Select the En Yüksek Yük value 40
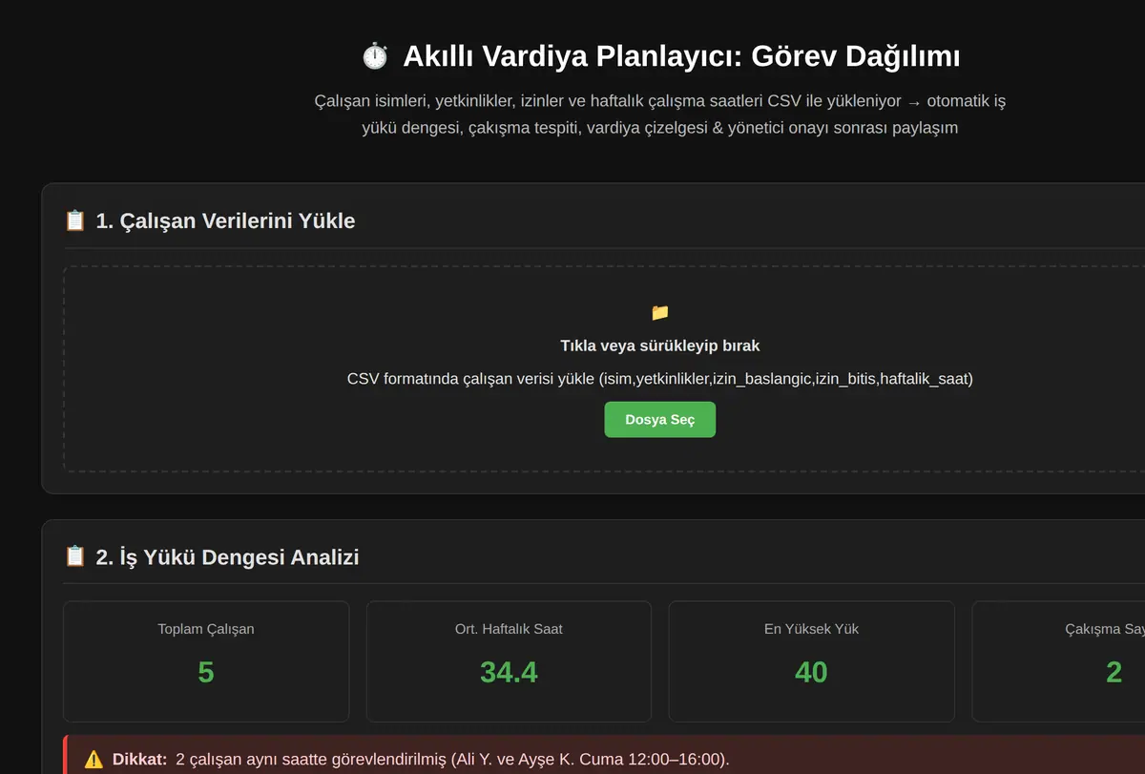This screenshot has width=1145, height=774. tap(811, 672)
